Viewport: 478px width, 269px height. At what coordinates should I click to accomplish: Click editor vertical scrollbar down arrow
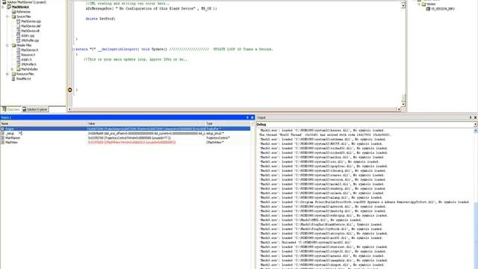(x=403, y=104)
